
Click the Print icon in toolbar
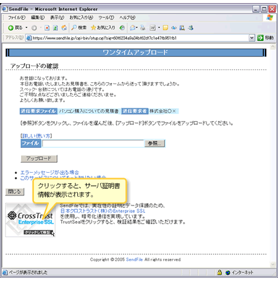point(143,28)
